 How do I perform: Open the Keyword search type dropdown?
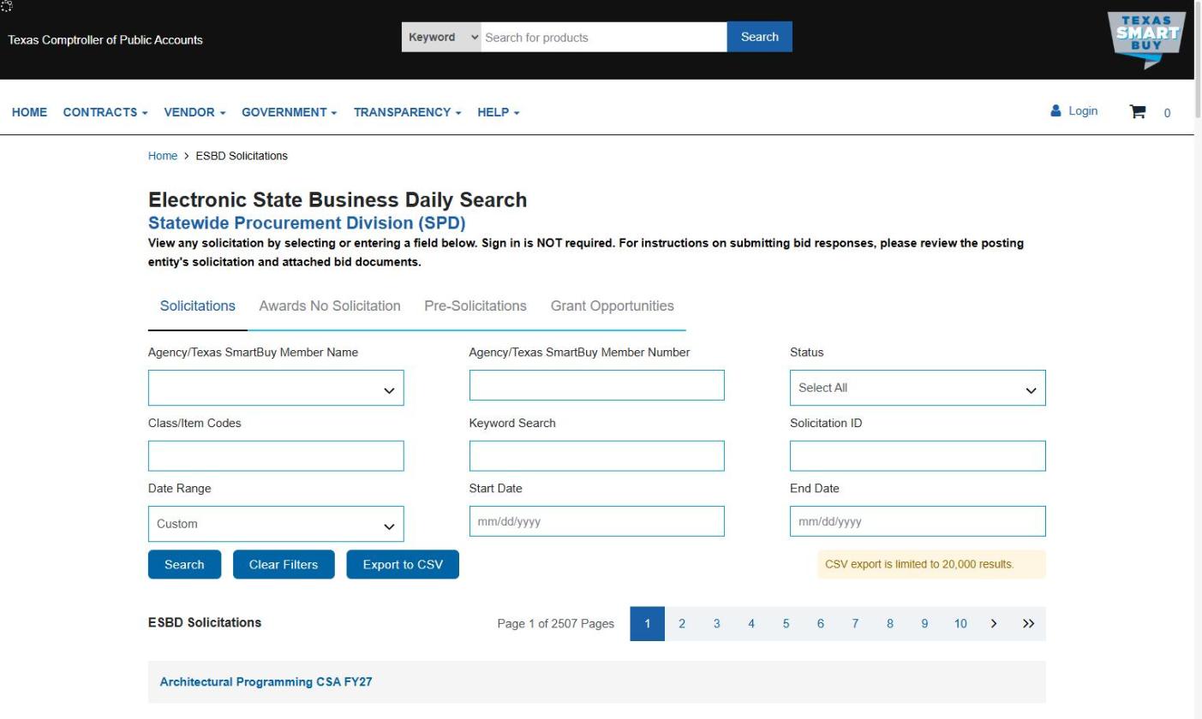point(441,37)
